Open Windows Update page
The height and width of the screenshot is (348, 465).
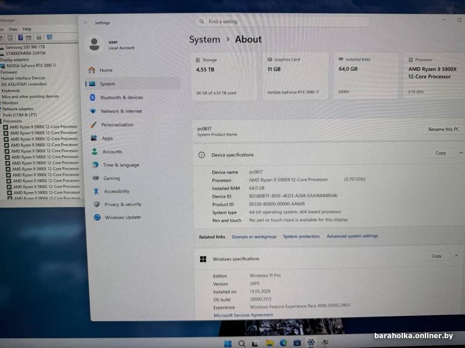[x=117, y=217]
